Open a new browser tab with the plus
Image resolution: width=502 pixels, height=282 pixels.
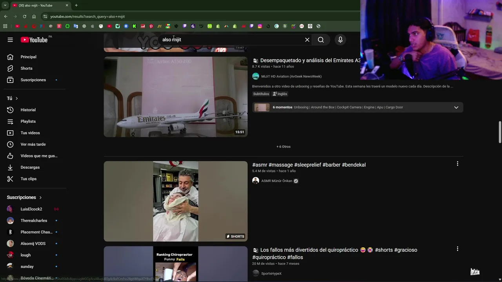click(76, 5)
